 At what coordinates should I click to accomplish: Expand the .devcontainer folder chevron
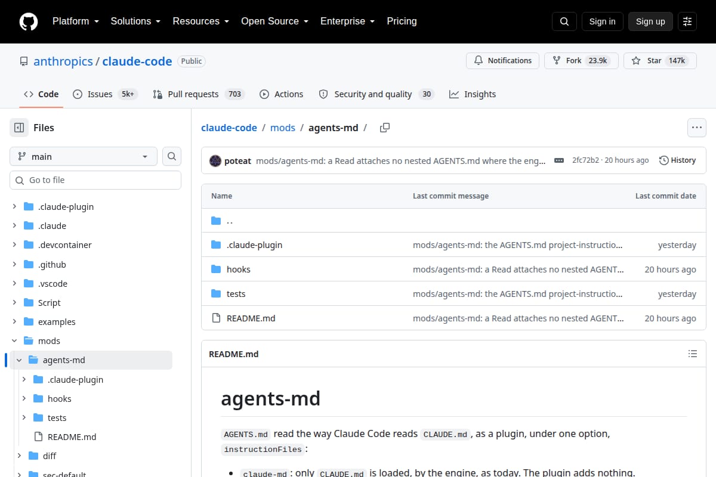[x=14, y=245]
